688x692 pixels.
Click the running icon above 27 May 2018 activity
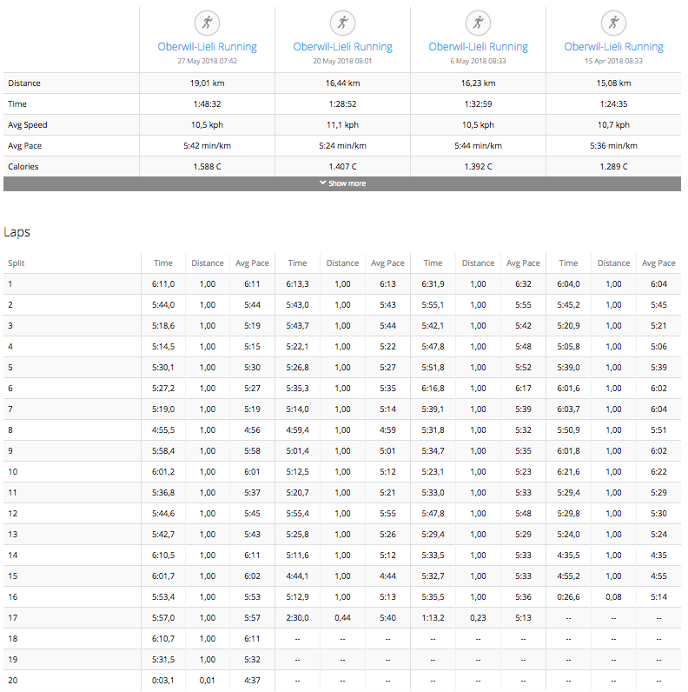(208, 23)
